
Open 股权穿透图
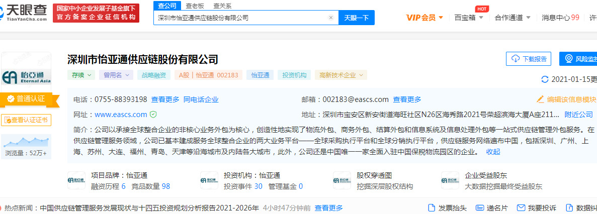point(374,176)
